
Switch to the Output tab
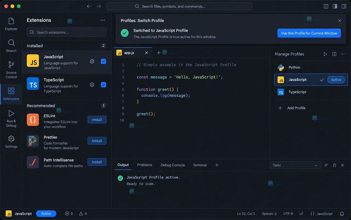(123, 165)
